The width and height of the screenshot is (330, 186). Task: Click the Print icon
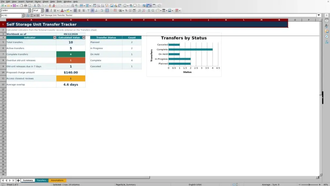point(25,5)
